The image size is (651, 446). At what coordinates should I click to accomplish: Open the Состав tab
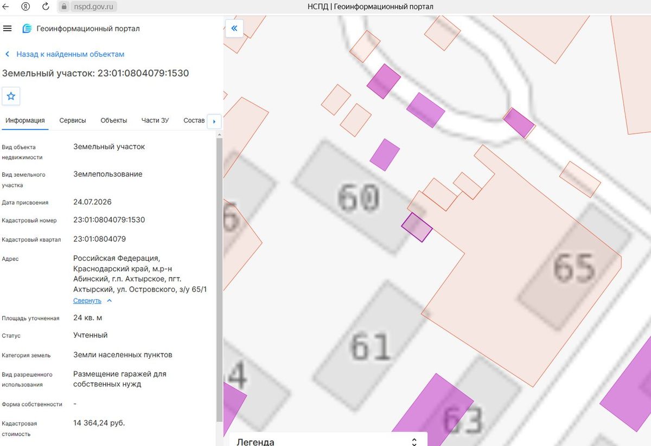(194, 120)
